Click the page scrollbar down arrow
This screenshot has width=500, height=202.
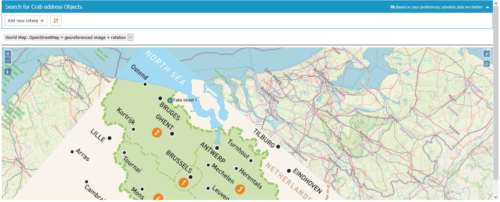click(x=496, y=197)
